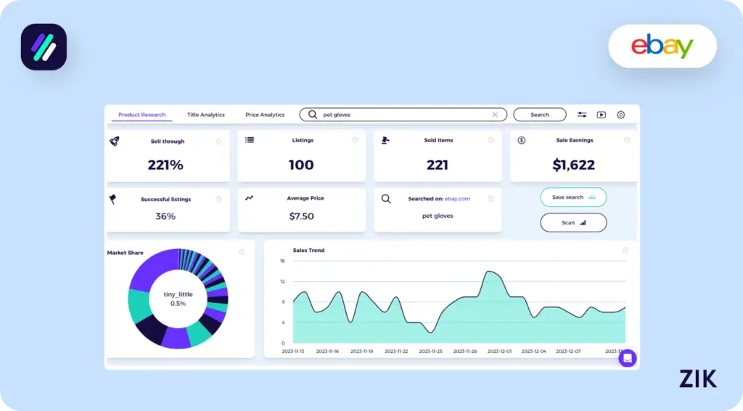This screenshot has width=743, height=411.
Task: Click the video tutorial play icon
Action: (x=601, y=115)
